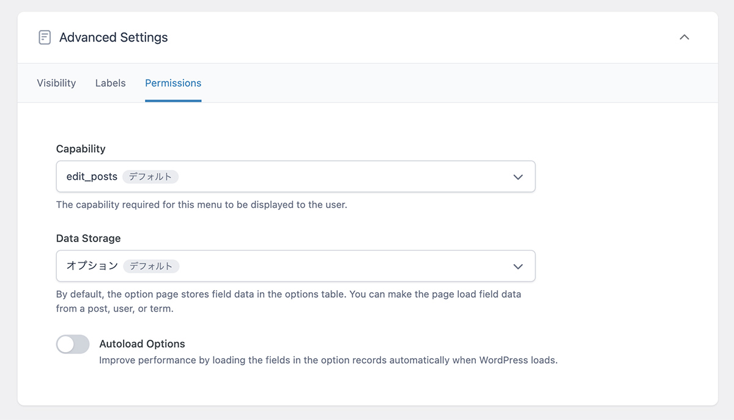Enable the Autoload Options toggle switch
Viewport: 734px width, 420px height.
73,345
